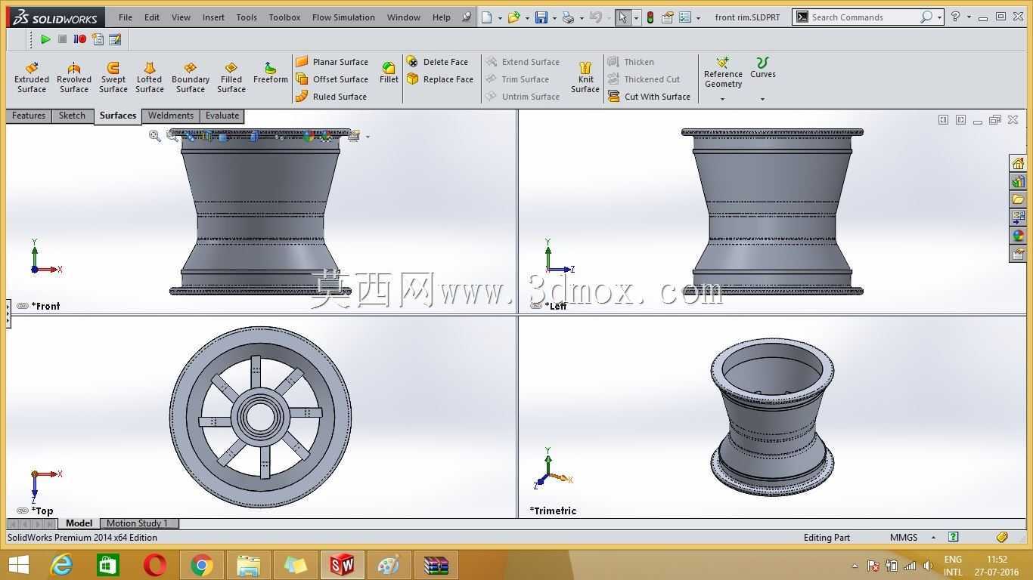Open Opera browser from the taskbar
Image resolution: width=1033 pixels, height=580 pixels.
coord(155,565)
